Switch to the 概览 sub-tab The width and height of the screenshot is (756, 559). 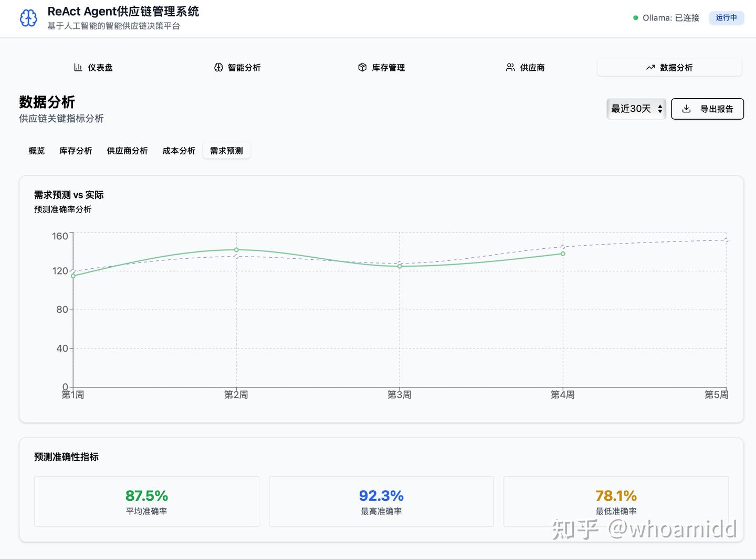[x=37, y=151]
